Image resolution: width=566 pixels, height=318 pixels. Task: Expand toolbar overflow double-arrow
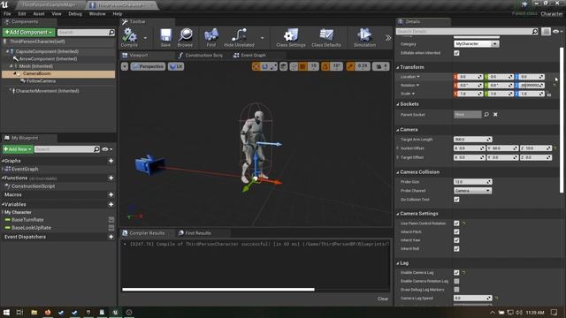pyautogui.click(x=388, y=38)
